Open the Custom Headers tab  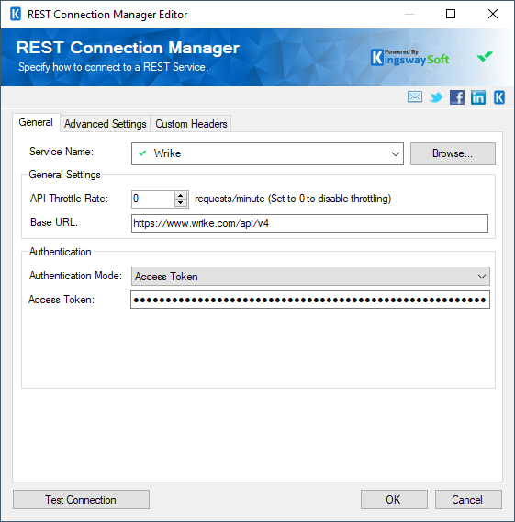[x=191, y=124]
